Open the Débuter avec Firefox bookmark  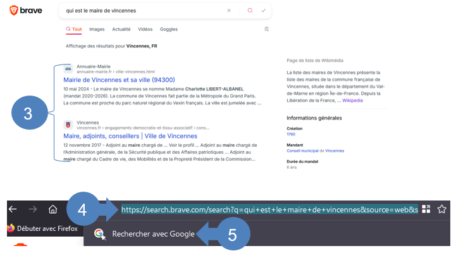click(42, 228)
